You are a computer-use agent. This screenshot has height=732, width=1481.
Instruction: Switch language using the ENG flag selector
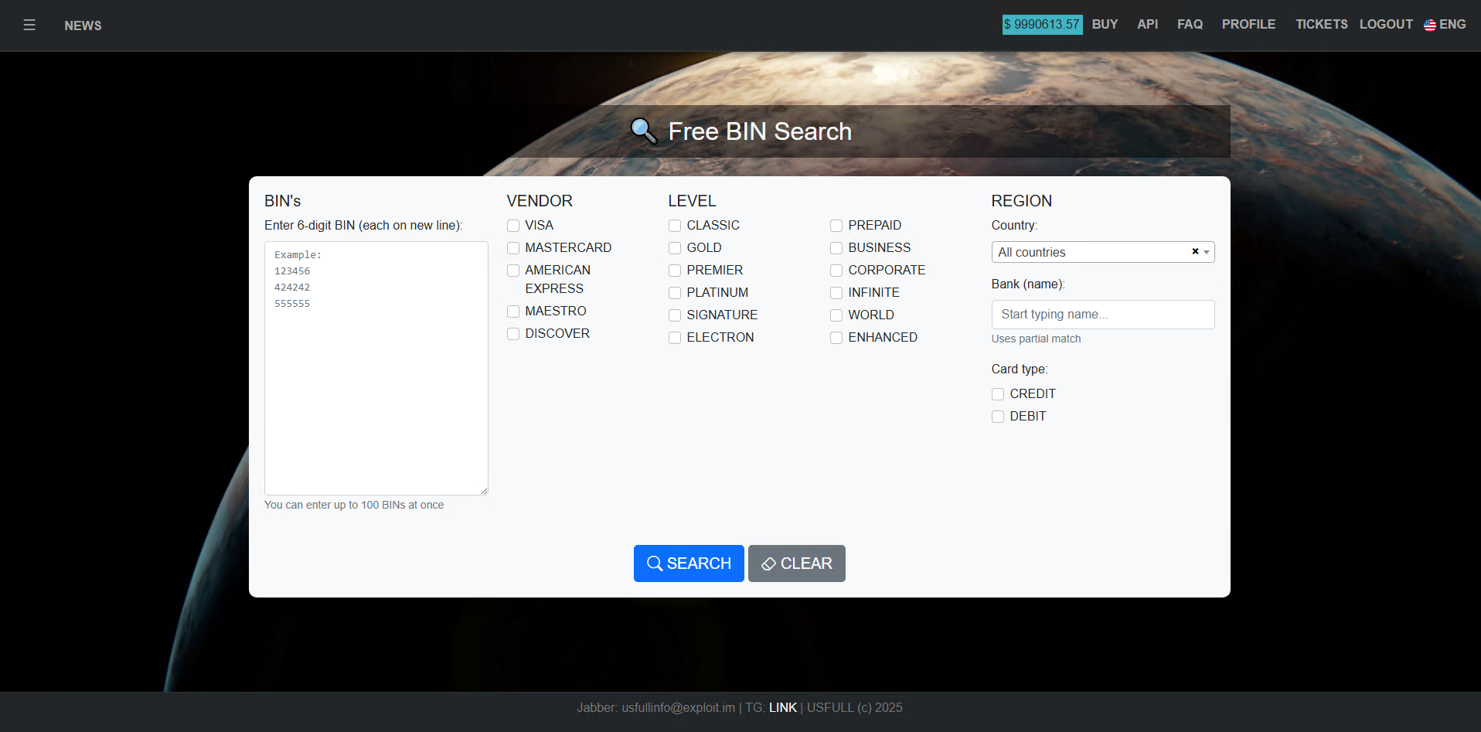[1445, 25]
